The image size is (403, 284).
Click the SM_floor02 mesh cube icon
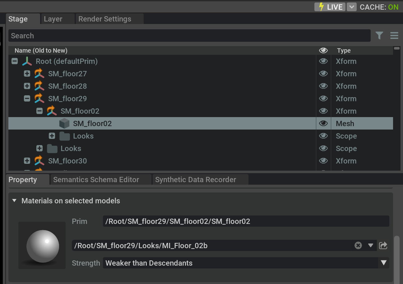click(64, 124)
